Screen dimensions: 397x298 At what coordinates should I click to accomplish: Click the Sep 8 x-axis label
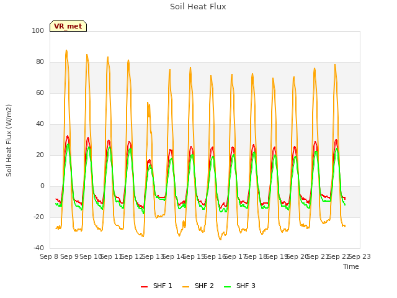point(49,256)
